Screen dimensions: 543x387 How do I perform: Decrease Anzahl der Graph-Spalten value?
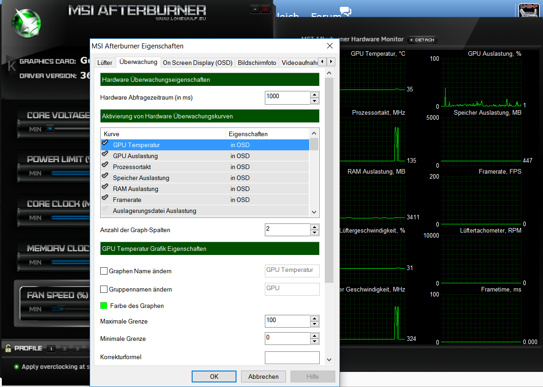[314, 233]
